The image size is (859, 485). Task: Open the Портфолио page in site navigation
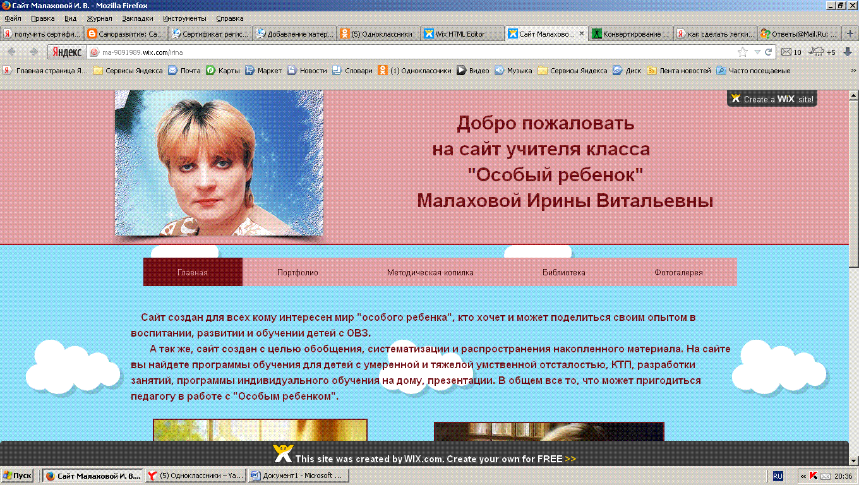coord(297,273)
